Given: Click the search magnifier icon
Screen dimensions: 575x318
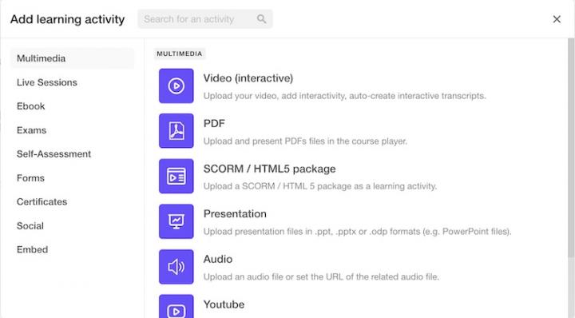Looking at the screenshot, I should pos(261,19).
